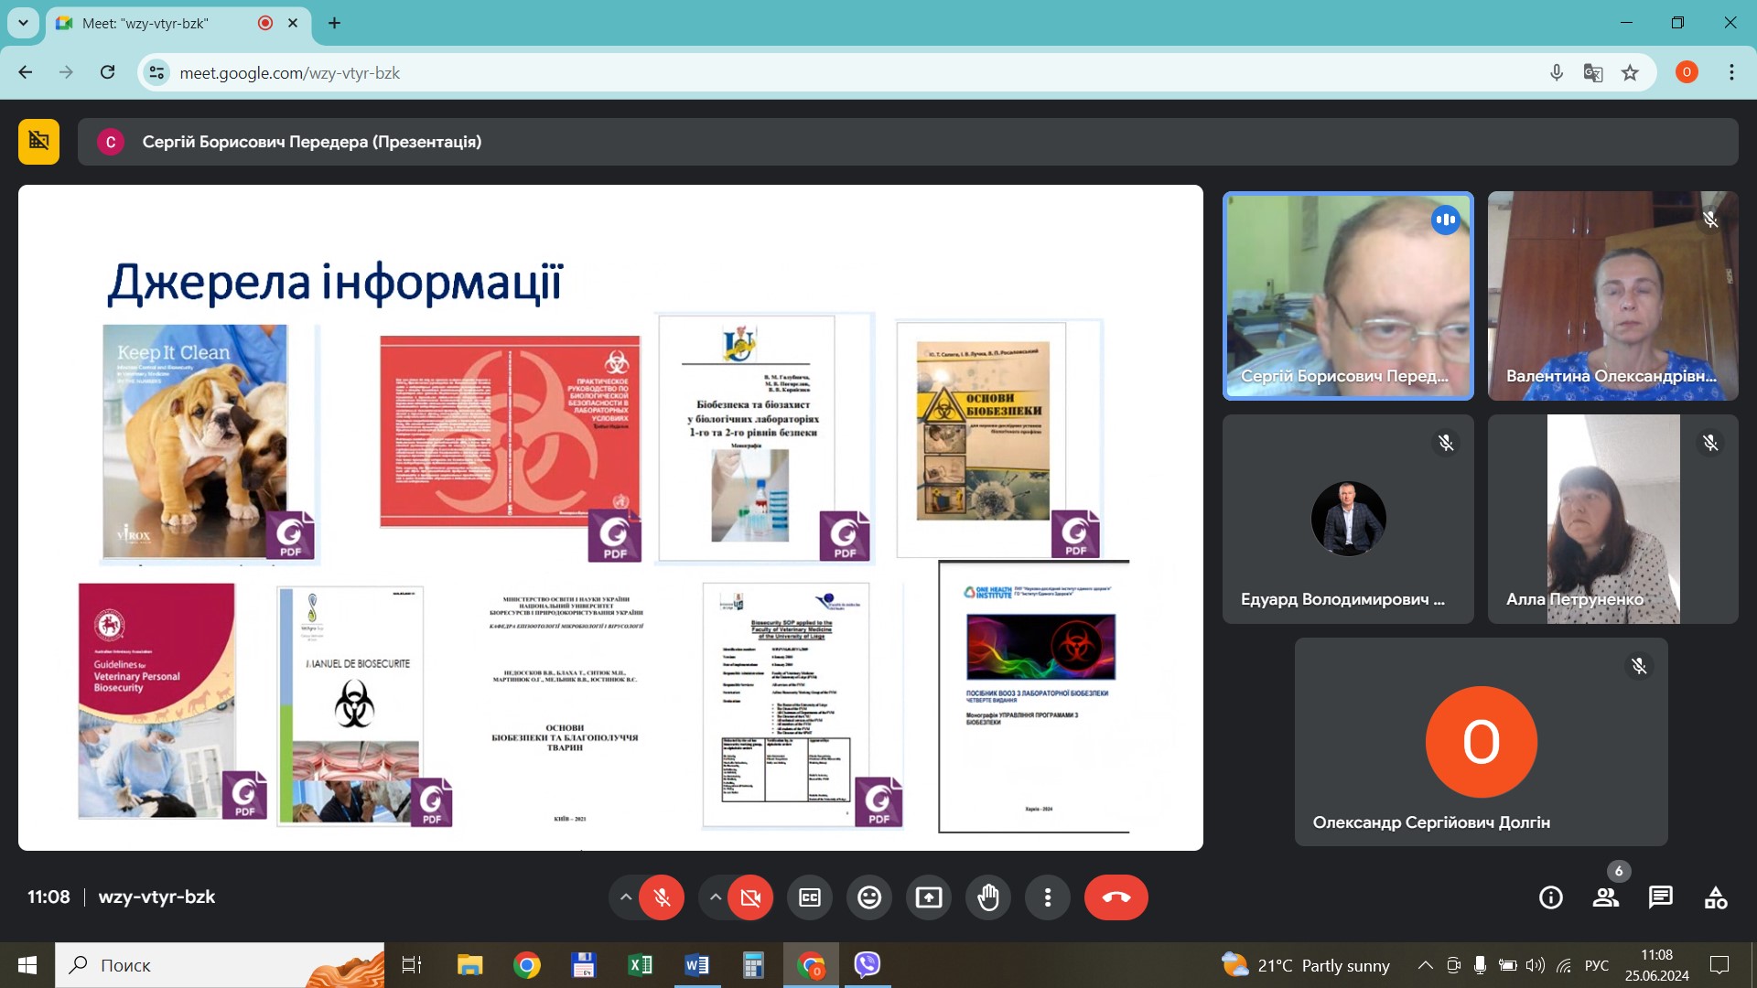1757x988 pixels.
Task: Select the Едуард Володимирович participant tile
Action: point(1348,519)
